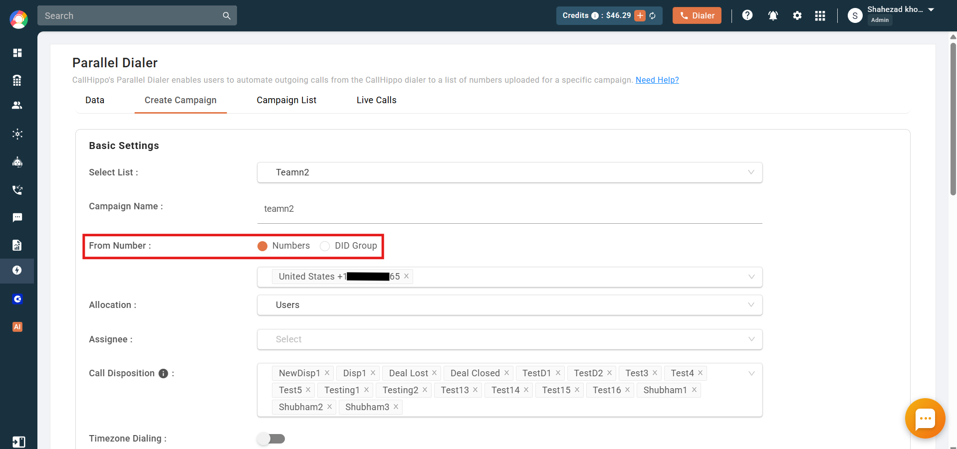Open the reports document icon in sidebar
The width and height of the screenshot is (957, 449).
click(x=17, y=245)
